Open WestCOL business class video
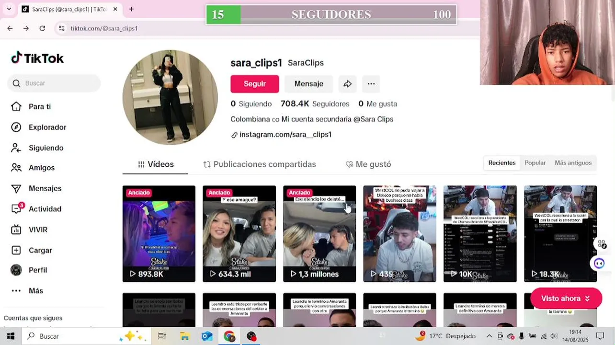The image size is (615, 345). 399,234
